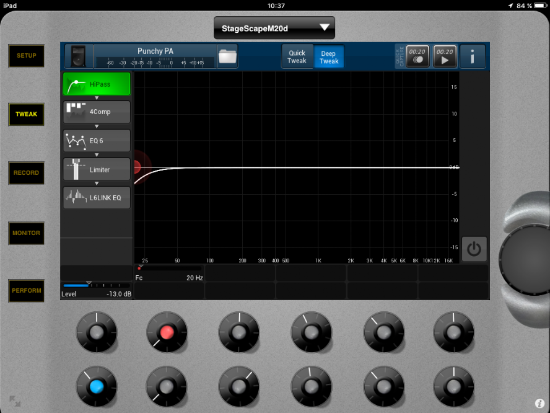Click the bottom-right help info icon

[x=539, y=403]
